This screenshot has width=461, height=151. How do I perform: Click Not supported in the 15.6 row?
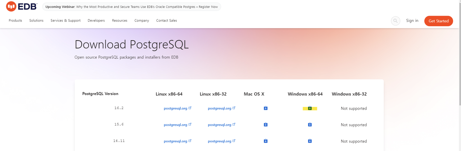click(354, 125)
